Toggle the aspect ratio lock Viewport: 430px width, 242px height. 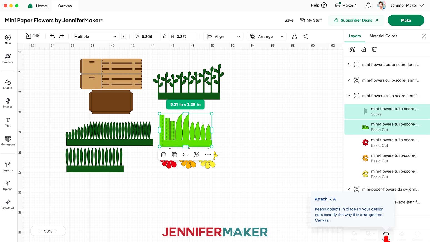click(165, 36)
